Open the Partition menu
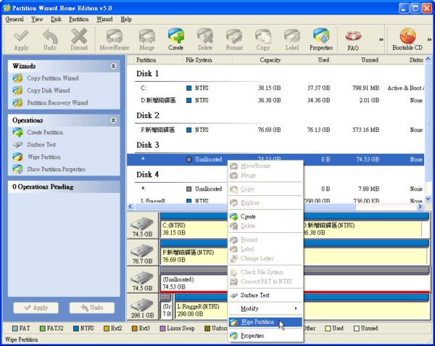 click(x=79, y=19)
